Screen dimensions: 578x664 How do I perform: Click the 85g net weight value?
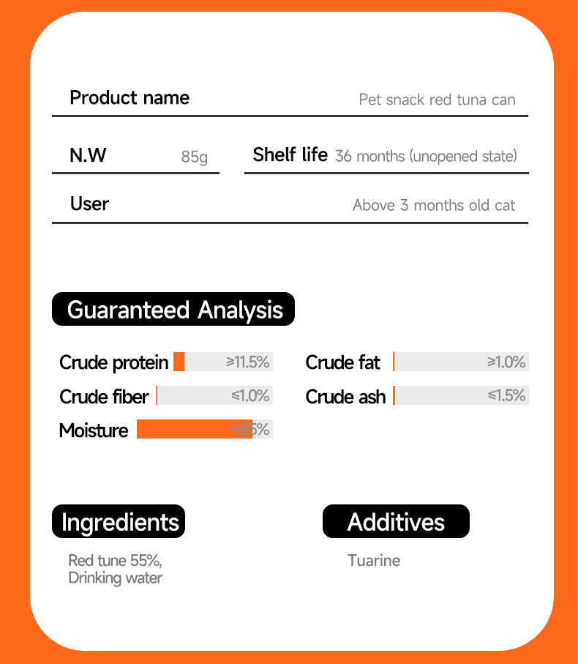pos(195,157)
